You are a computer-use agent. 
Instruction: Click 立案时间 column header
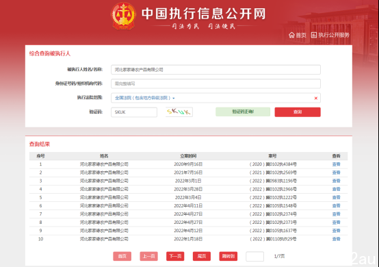188,156
